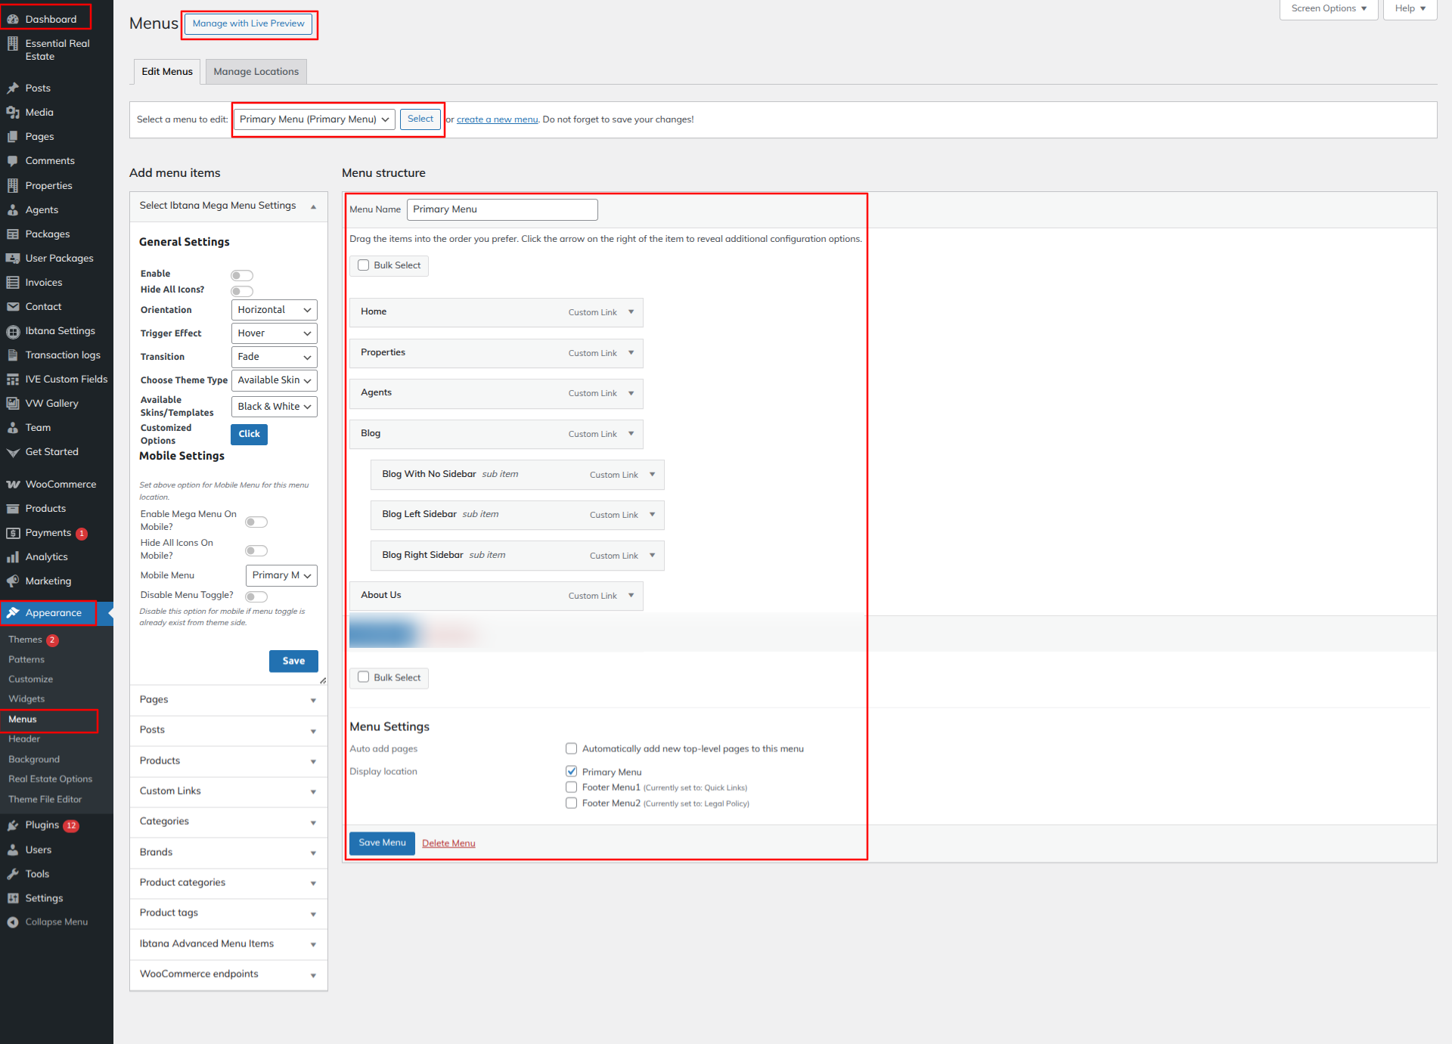Click the Tools wrench icon
Viewport: 1452px width, 1044px height.
13,874
